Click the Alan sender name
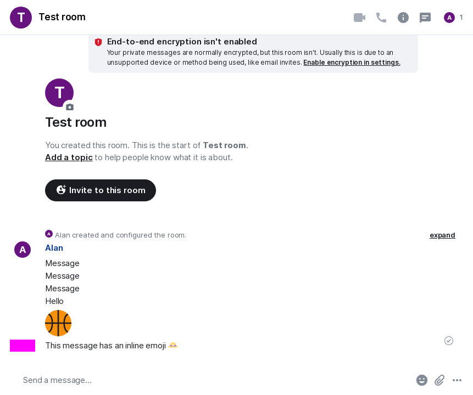 54,248
